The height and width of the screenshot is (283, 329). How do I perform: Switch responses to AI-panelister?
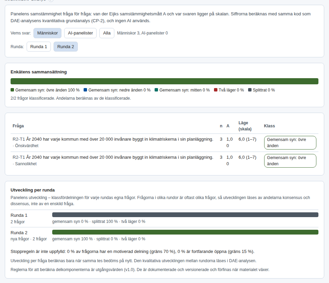pyautogui.click(x=80, y=33)
